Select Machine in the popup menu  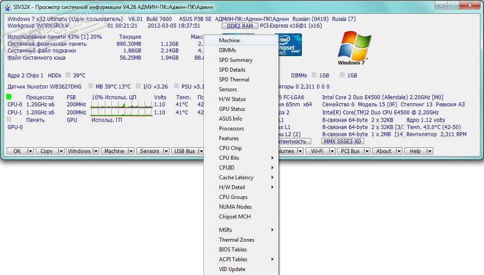(x=241, y=40)
